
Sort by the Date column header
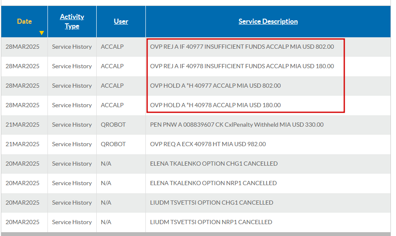25,22
